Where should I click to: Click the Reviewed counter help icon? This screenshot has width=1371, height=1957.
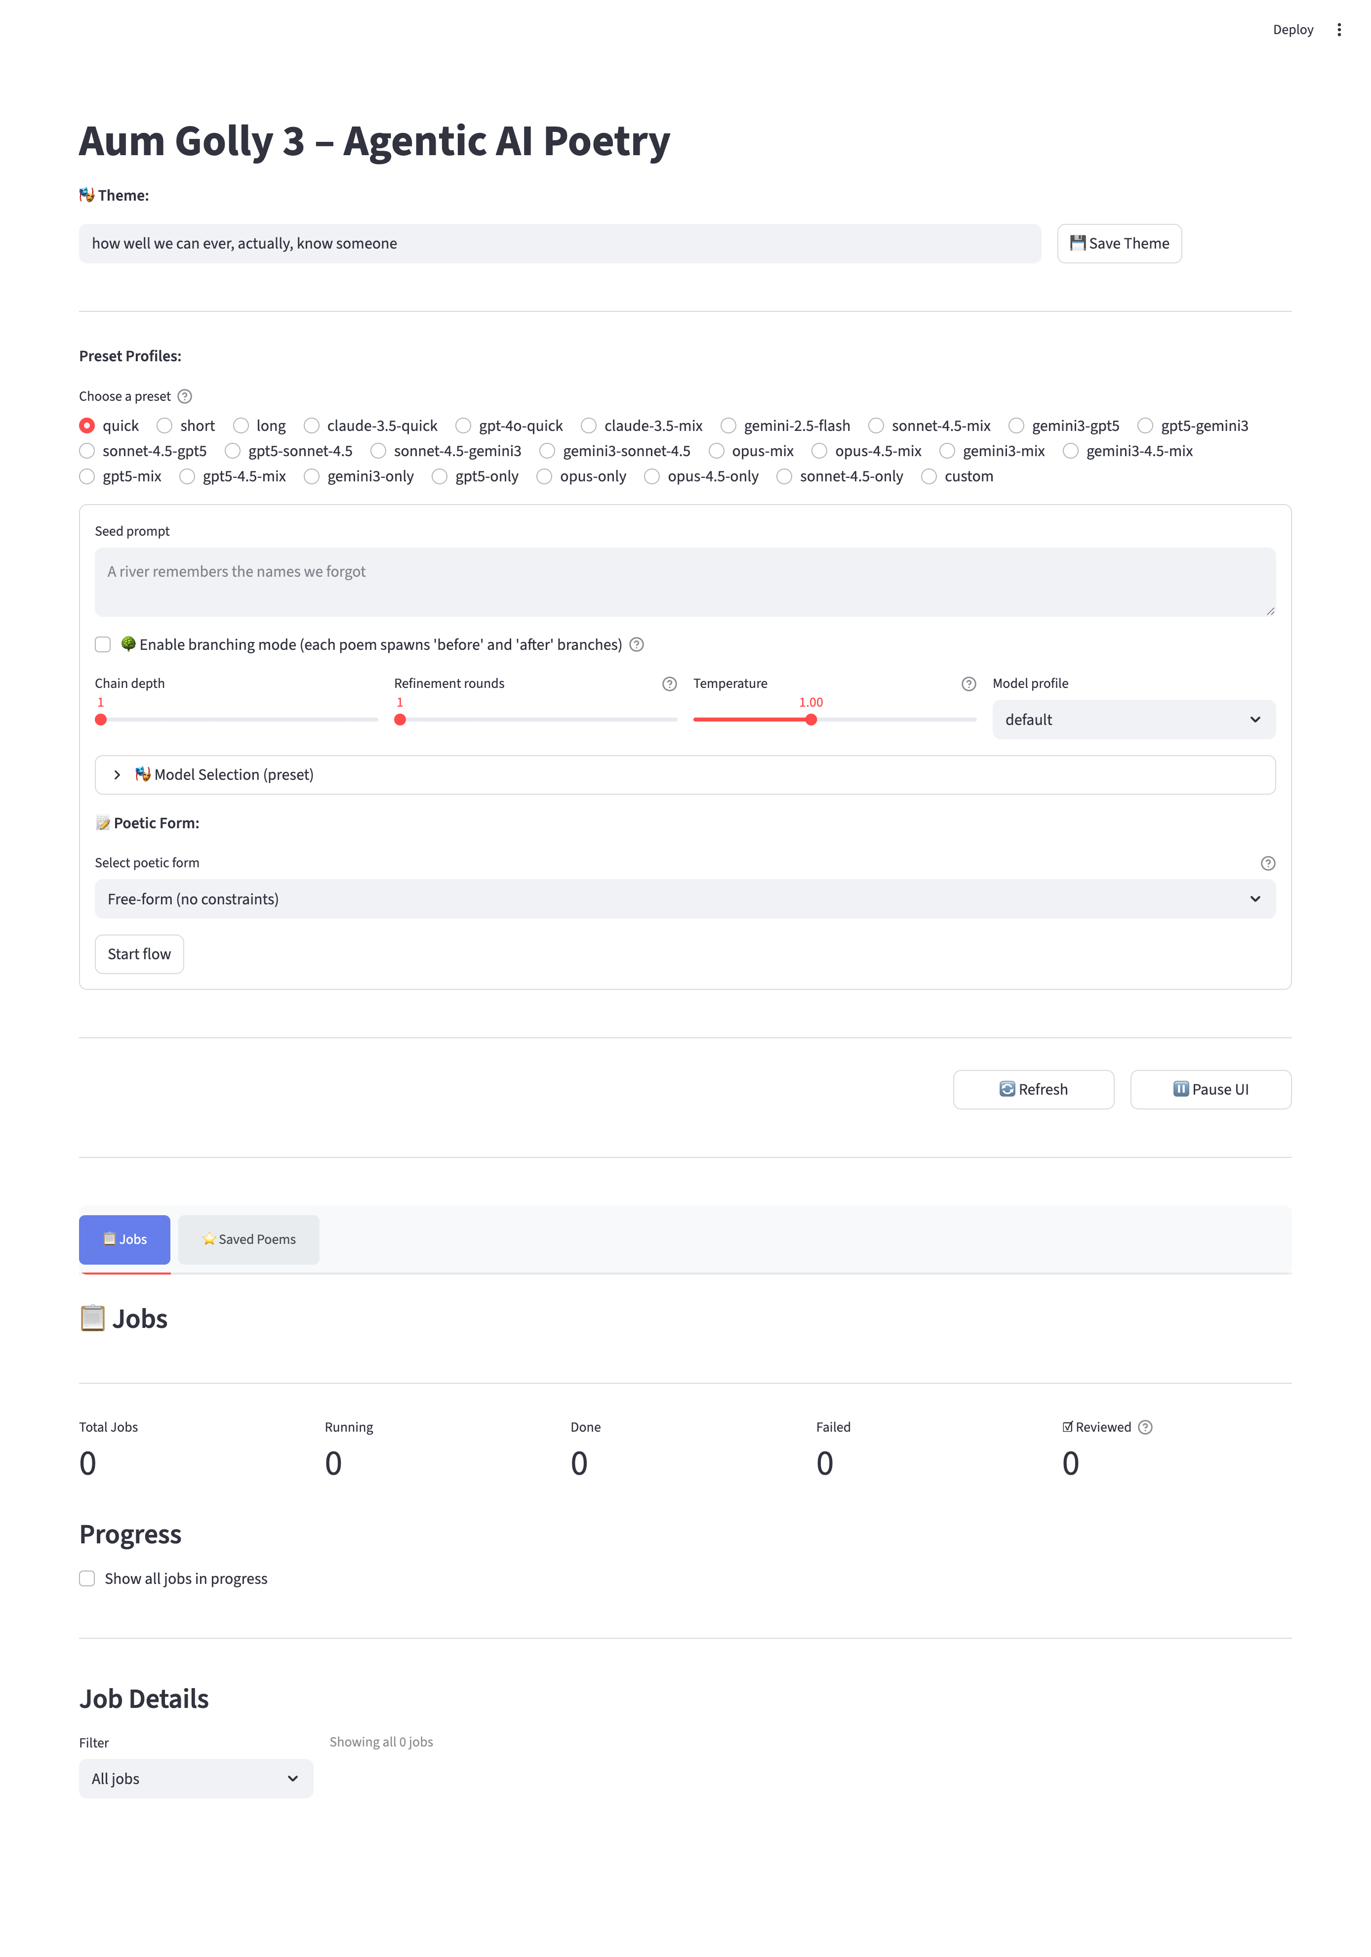(x=1145, y=1427)
